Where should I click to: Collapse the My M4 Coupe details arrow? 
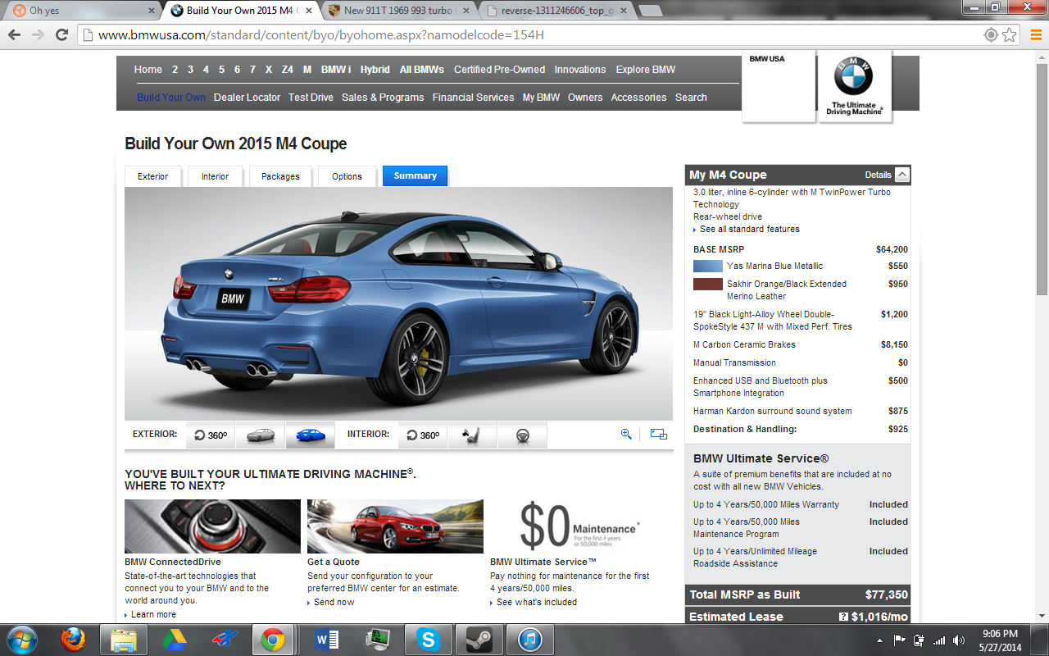pos(902,175)
